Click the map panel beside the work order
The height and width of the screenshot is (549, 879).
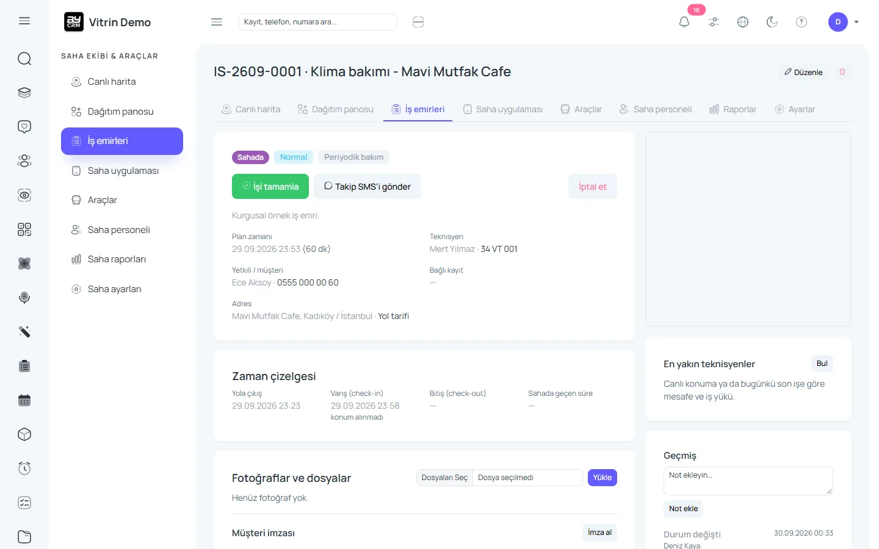[748, 229]
